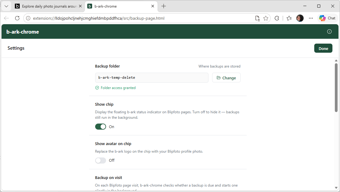
Task: Click the Show avatar on chip heading
Action: tap(113, 144)
